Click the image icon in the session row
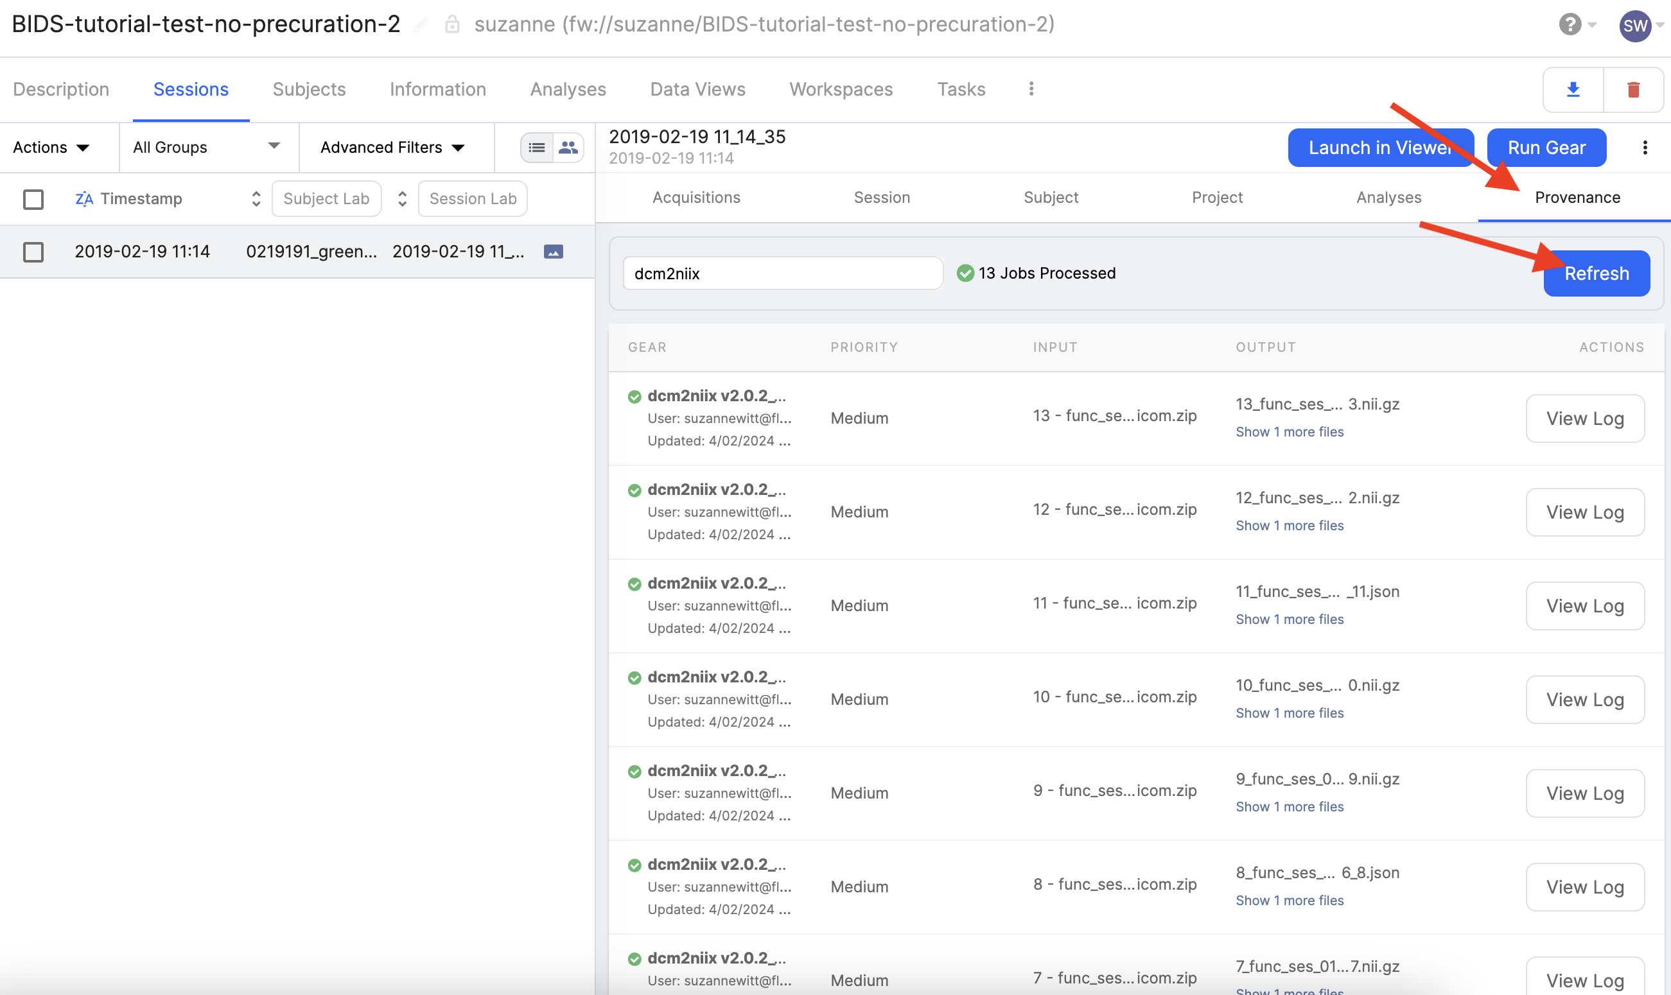The width and height of the screenshot is (1671, 995). point(553,252)
